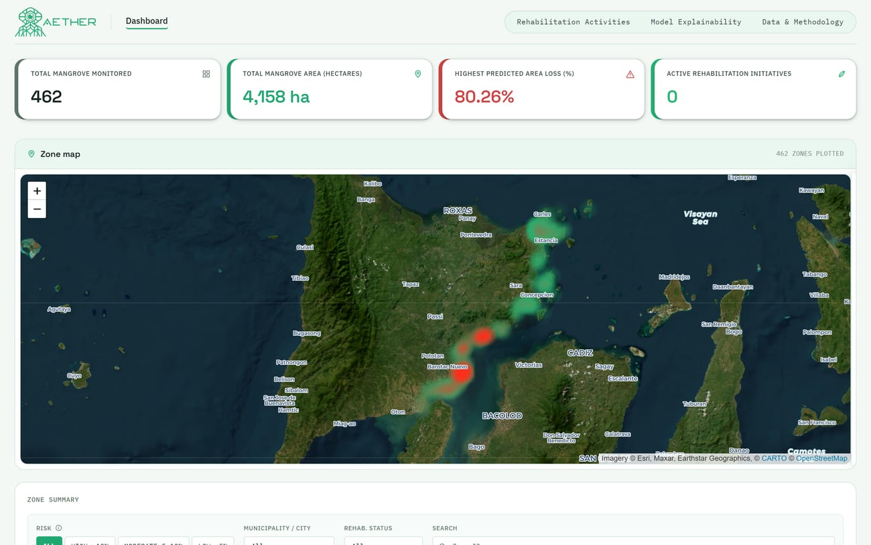Click the BACOLOD label on the map

point(502,416)
